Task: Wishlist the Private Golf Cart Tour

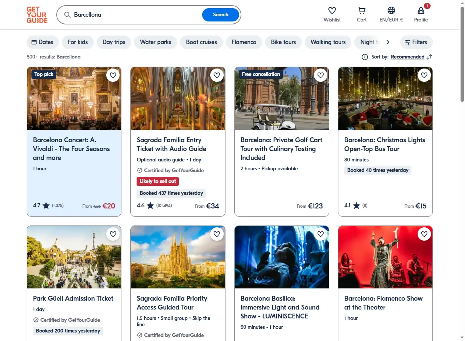Action: point(321,75)
